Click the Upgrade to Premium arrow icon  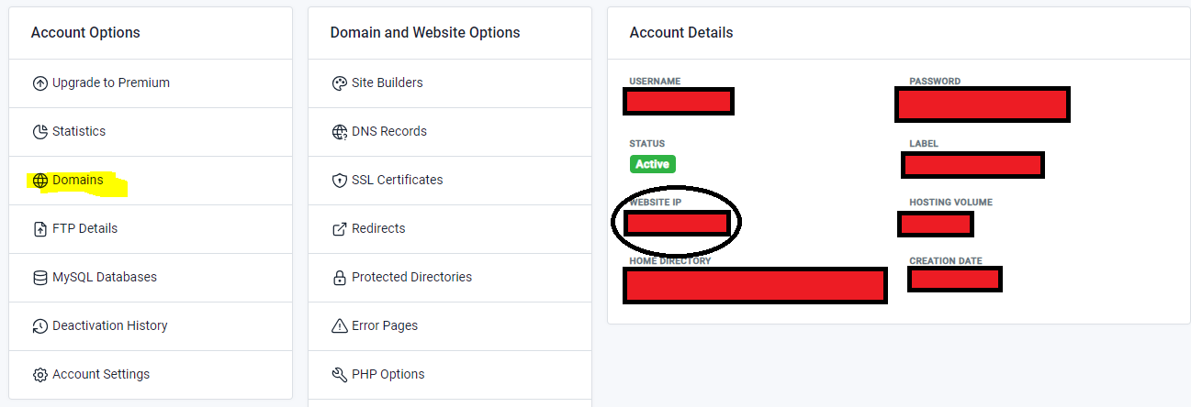point(39,83)
